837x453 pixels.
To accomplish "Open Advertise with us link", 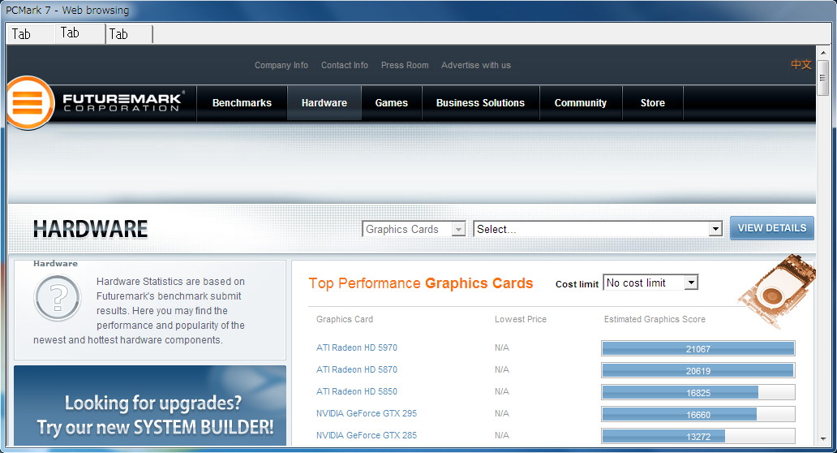I will tap(475, 65).
